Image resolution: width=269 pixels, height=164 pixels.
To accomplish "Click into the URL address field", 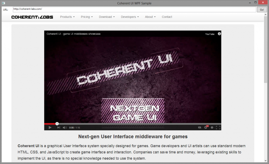I will coord(134,9).
